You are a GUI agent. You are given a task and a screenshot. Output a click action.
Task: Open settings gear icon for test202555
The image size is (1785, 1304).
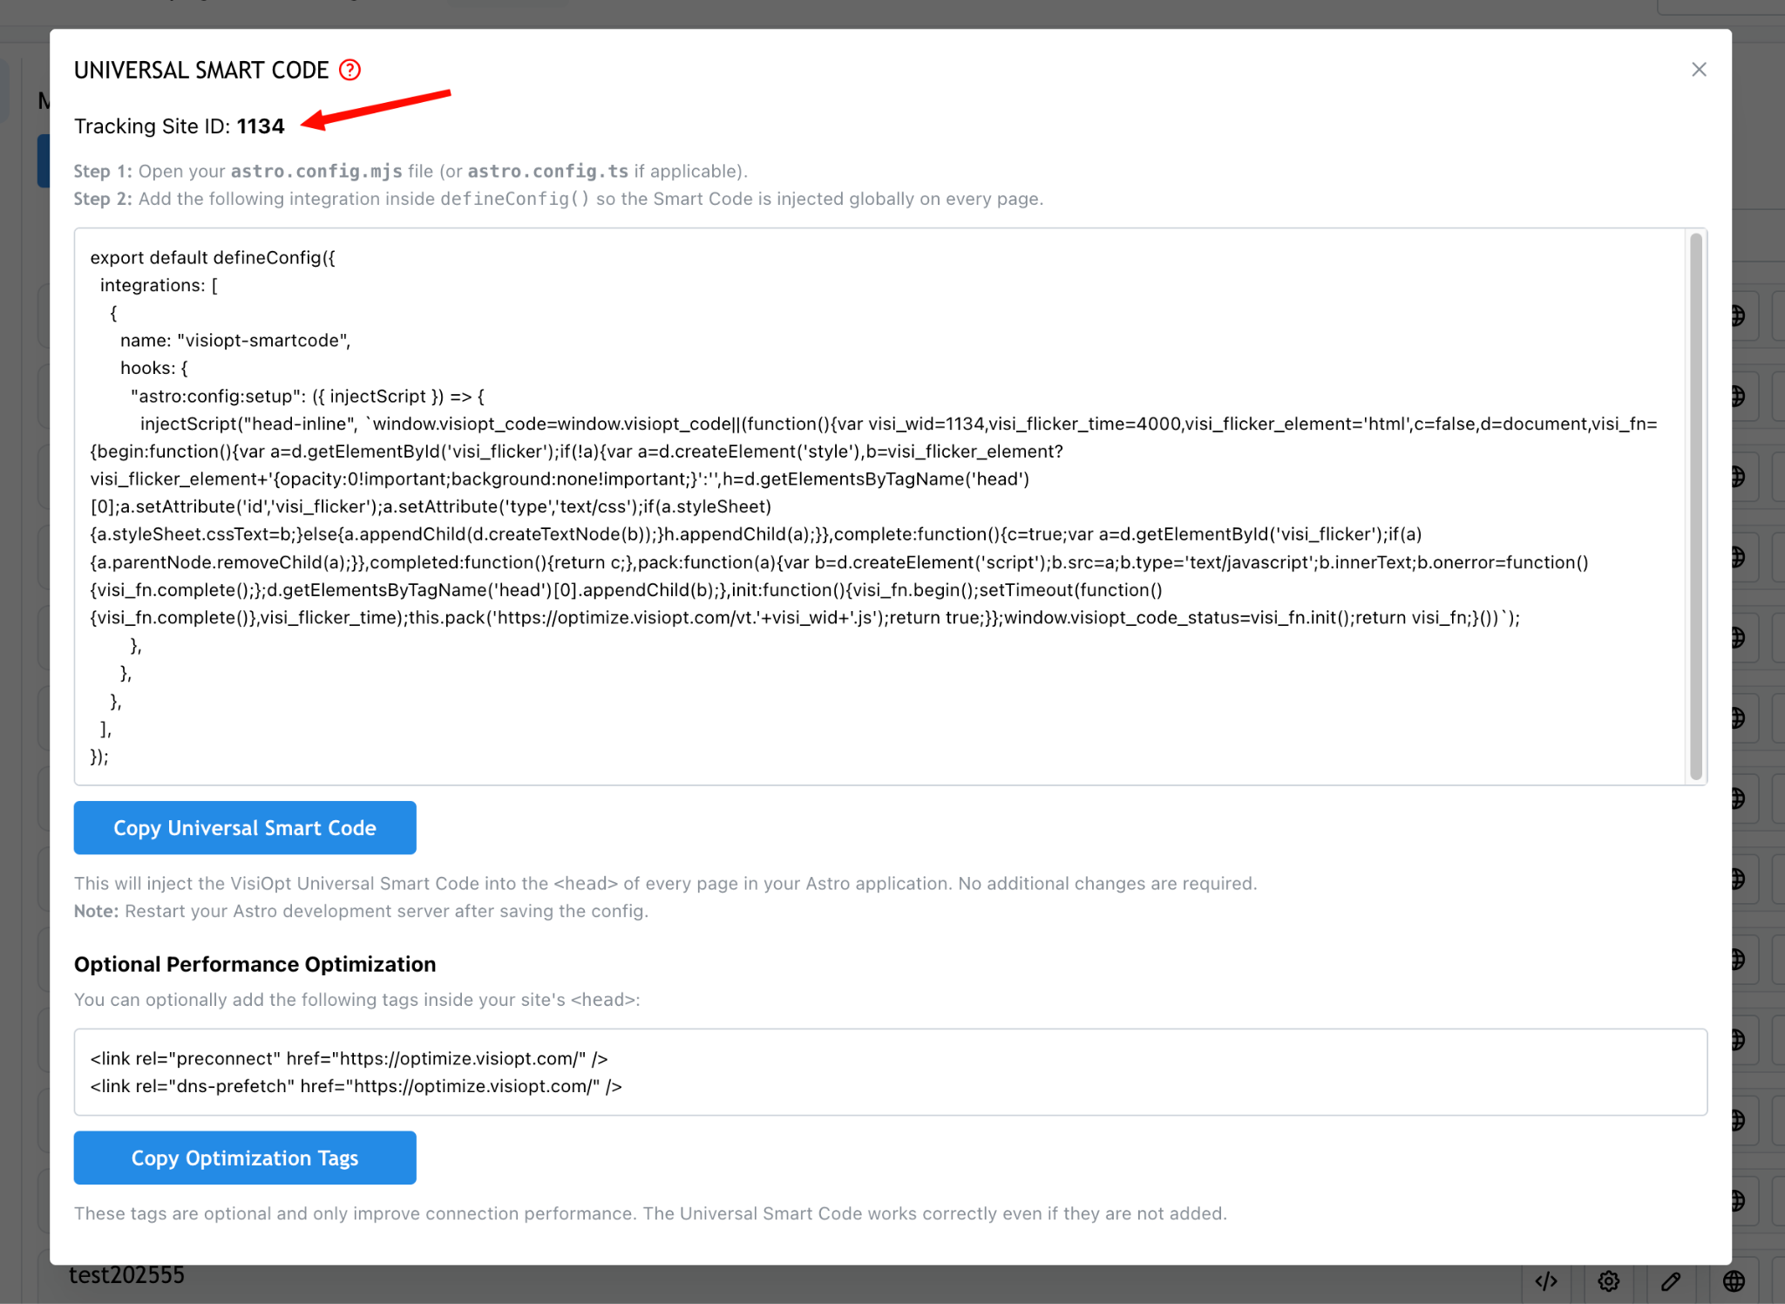pyautogui.click(x=1609, y=1280)
